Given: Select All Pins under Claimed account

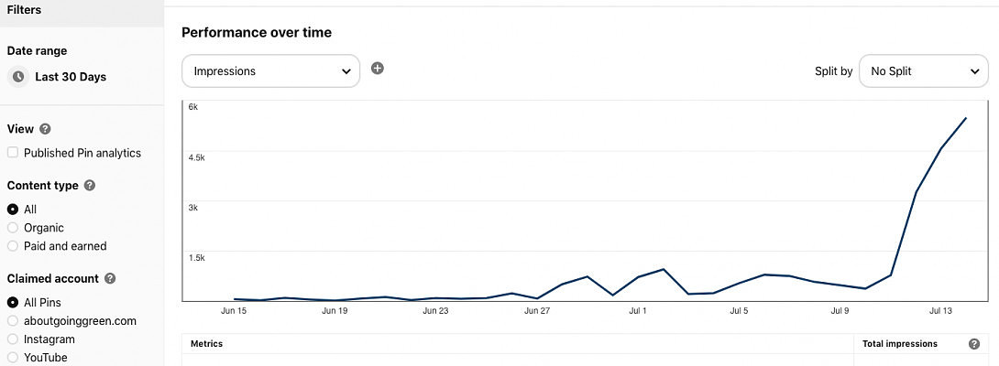Looking at the screenshot, I should pyautogui.click(x=13, y=302).
